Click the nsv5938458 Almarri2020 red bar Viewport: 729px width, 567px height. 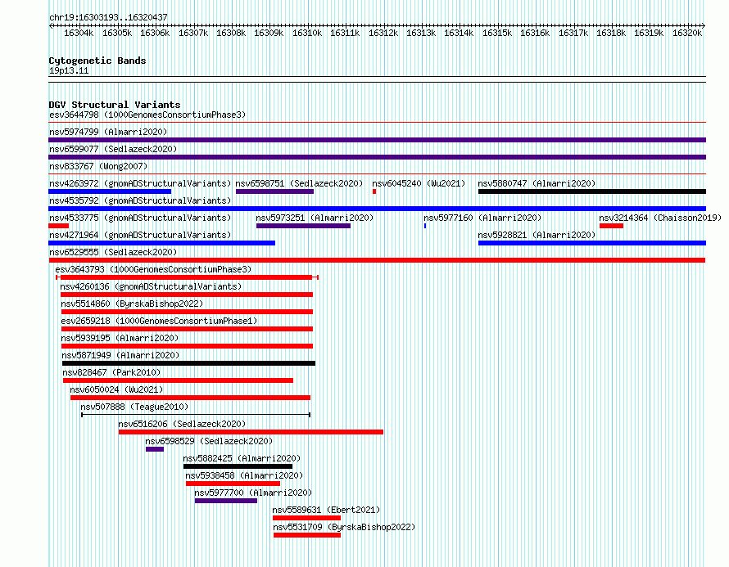click(233, 484)
